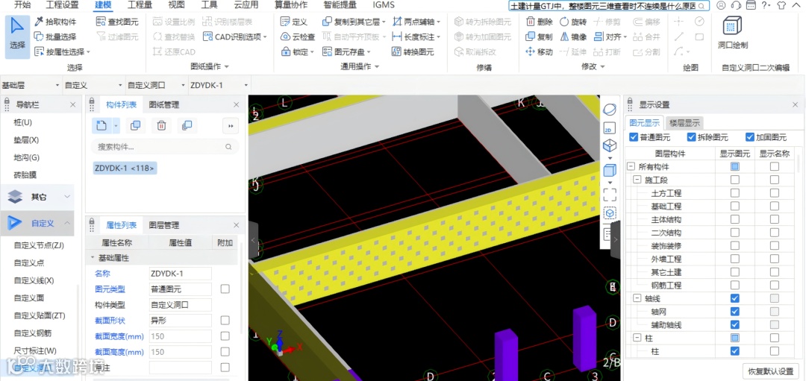806x381 pixels.
Task: Open 按属性选择 dropdown
Action: coord(63,52)
